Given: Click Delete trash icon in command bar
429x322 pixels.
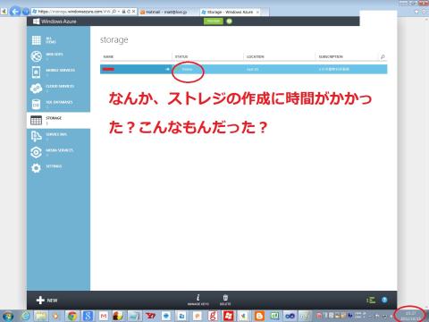Looking at the screenshot, I should pyautogui.click(x=225, y=300).
